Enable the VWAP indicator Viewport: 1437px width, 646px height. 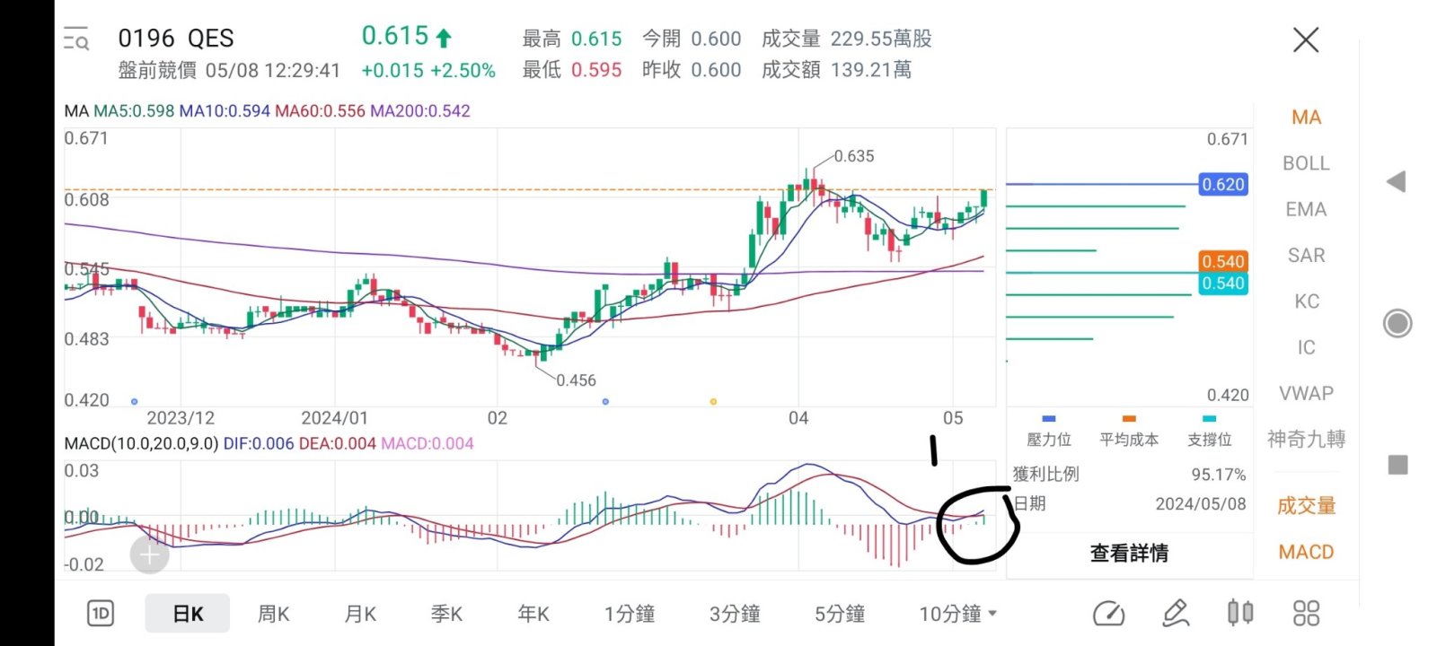click(x=1306, y=393)
